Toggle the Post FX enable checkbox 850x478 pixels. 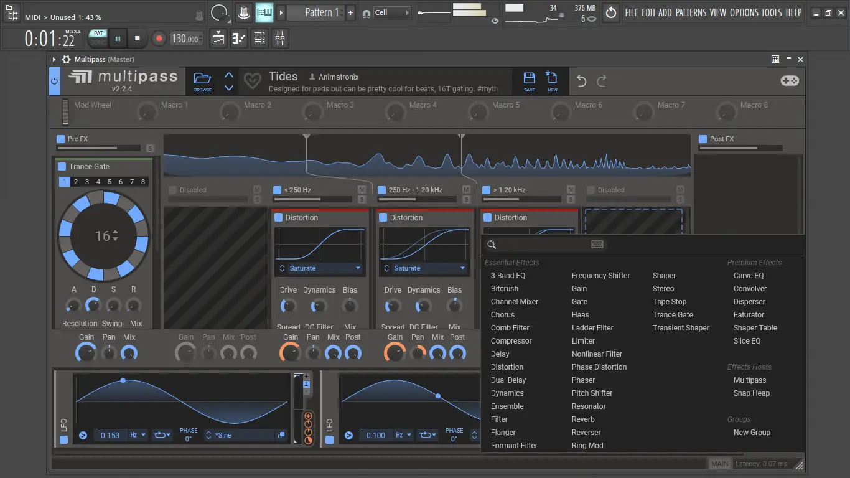tap(703, 139)
